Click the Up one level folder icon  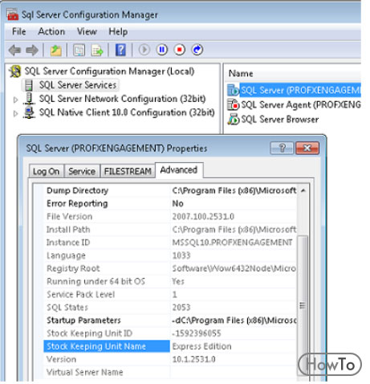click(x=56, y=50)
